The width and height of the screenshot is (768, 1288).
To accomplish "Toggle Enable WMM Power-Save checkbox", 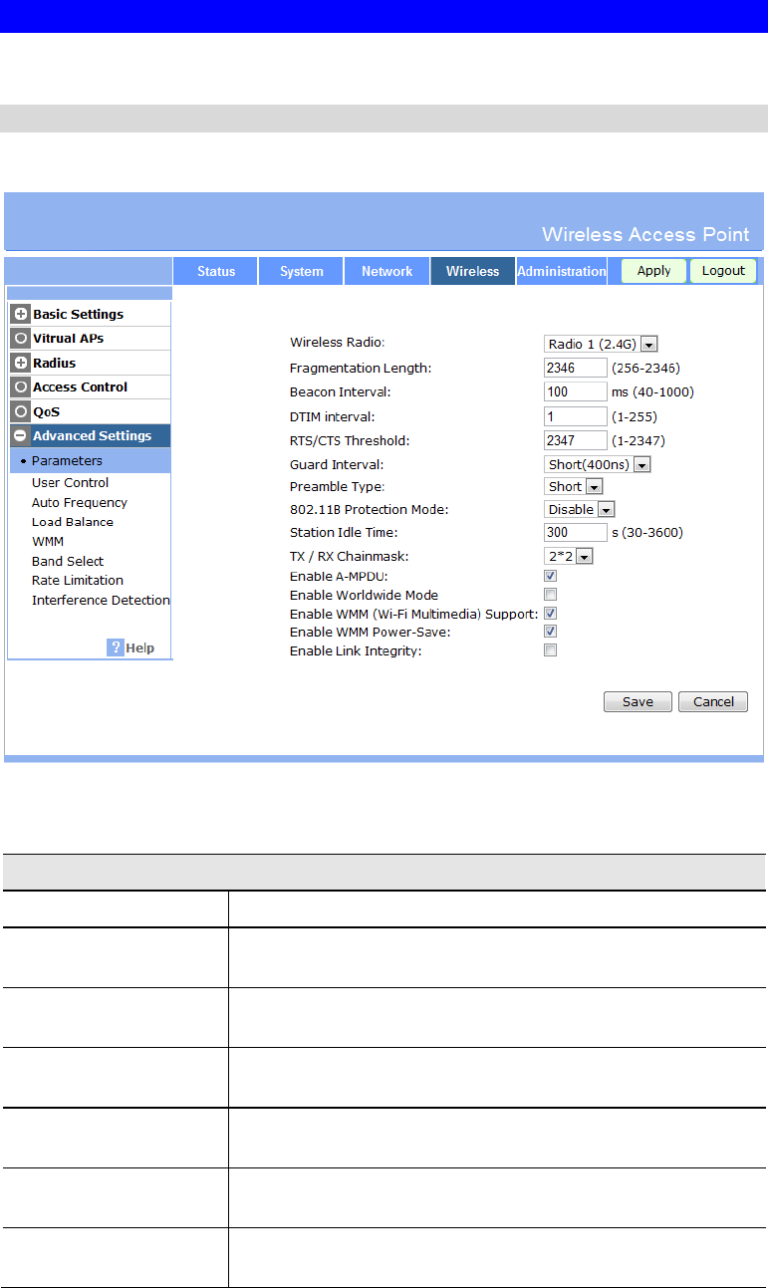I will (x=550, y=632).
